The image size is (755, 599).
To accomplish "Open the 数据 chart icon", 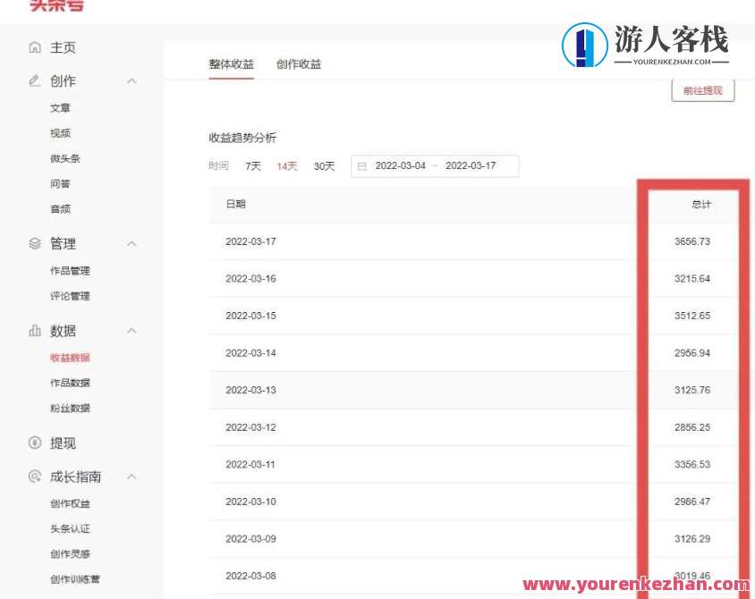I will [x=34, y=331].
